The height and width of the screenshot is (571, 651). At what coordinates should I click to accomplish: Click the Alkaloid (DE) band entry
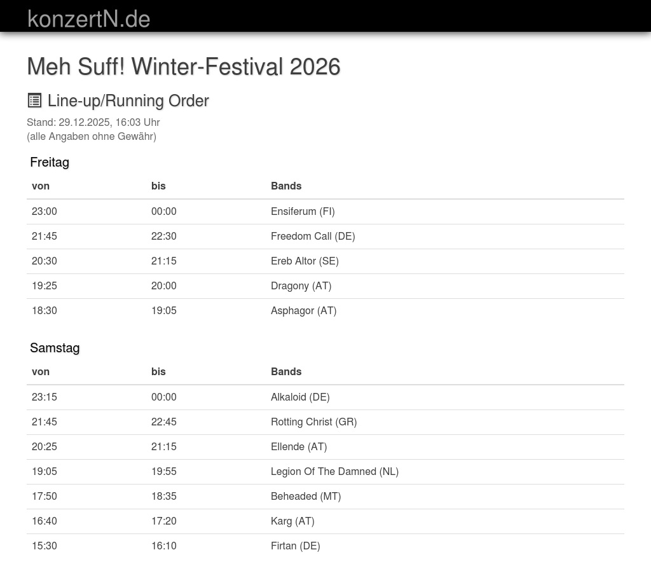click(300, 397)
